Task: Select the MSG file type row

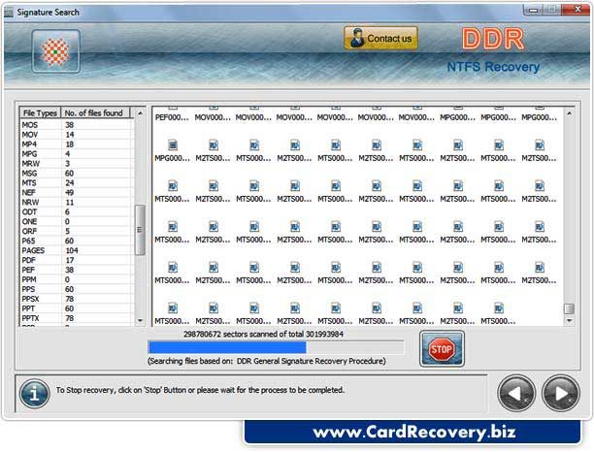Action: pos(77,174)
